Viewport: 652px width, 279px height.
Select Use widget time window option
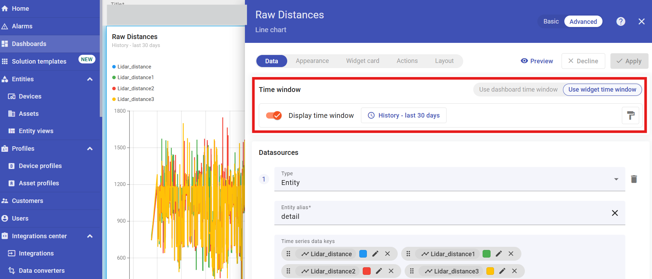point(602,90)
